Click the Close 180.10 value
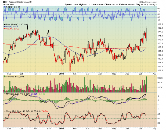Image resolution: width=166 pixels, height=130 pixels. pyautogui.click(x=111, y=5)
